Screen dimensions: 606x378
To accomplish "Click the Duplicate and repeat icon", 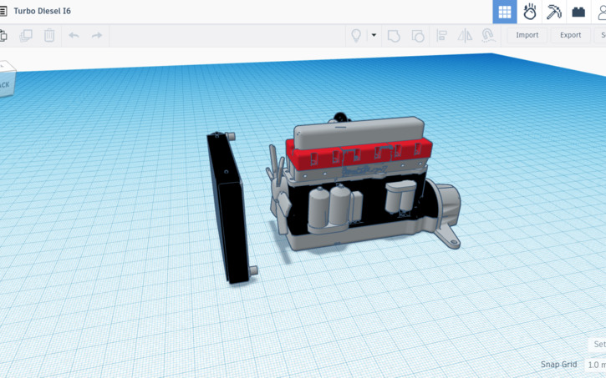I will 26,36.
